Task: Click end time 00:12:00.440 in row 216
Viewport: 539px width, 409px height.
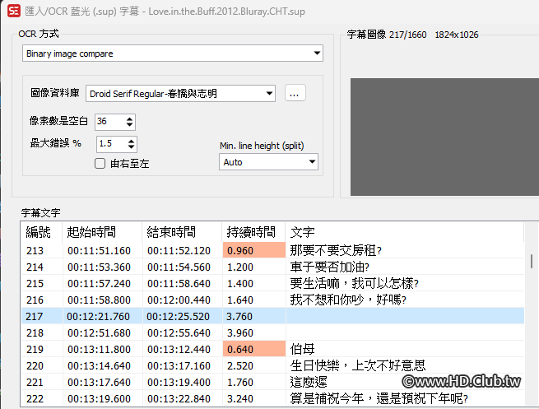Action: 179,300
